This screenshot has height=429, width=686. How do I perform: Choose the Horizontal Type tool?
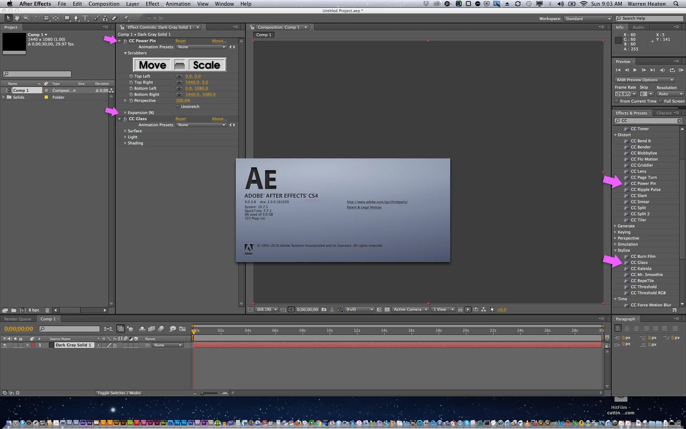(85, 18)
